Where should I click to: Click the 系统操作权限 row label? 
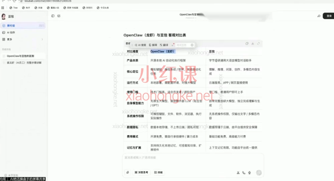pos(135,116)
